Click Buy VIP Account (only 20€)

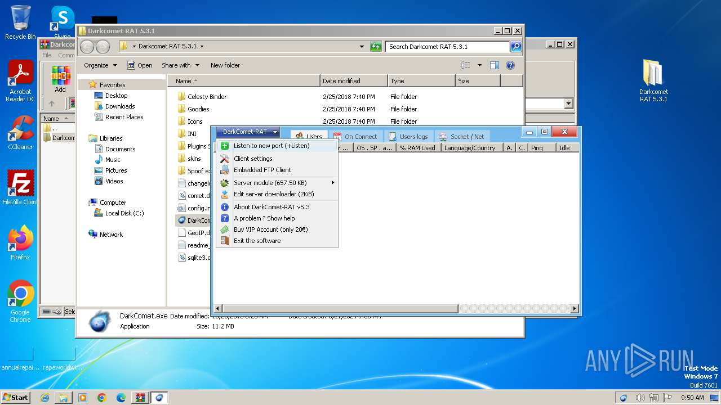click(x=277, y=229)
